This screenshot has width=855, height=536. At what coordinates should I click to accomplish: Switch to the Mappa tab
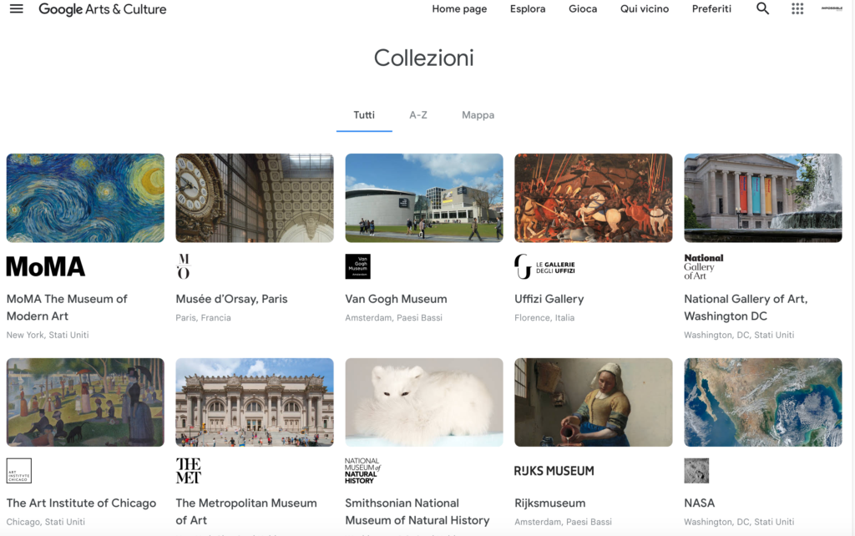(478, 115)
